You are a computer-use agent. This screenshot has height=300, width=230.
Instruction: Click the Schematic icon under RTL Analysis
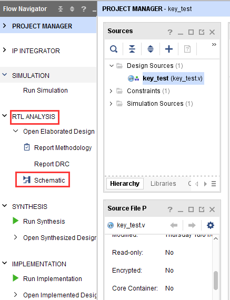27,179
